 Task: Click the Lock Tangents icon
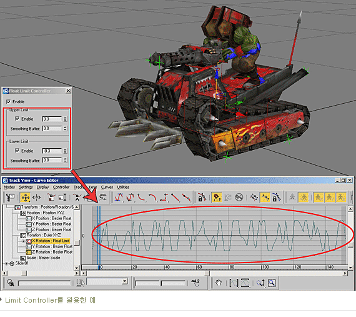click(276, 197)
